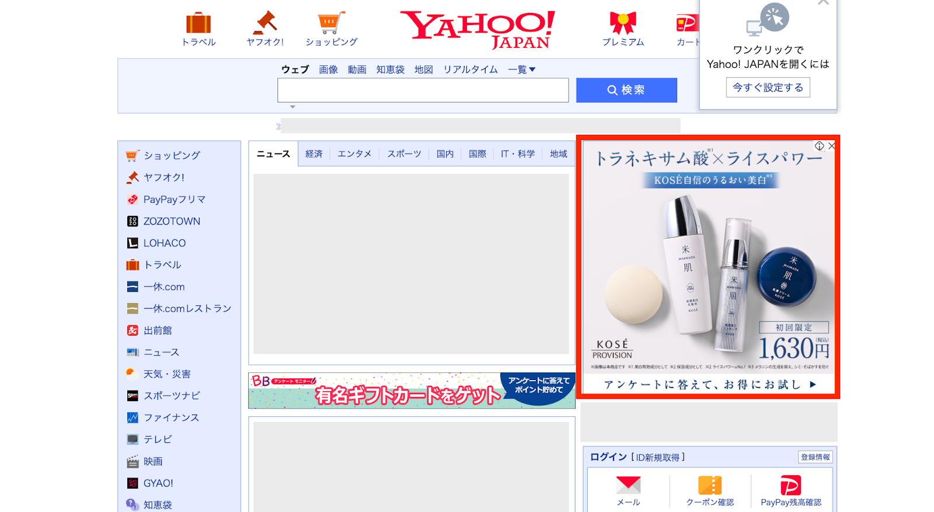The height and width of the screenshot is (512, 934).
Task: Switch to the IT・科学 news tab
Action: coord(518,154)
